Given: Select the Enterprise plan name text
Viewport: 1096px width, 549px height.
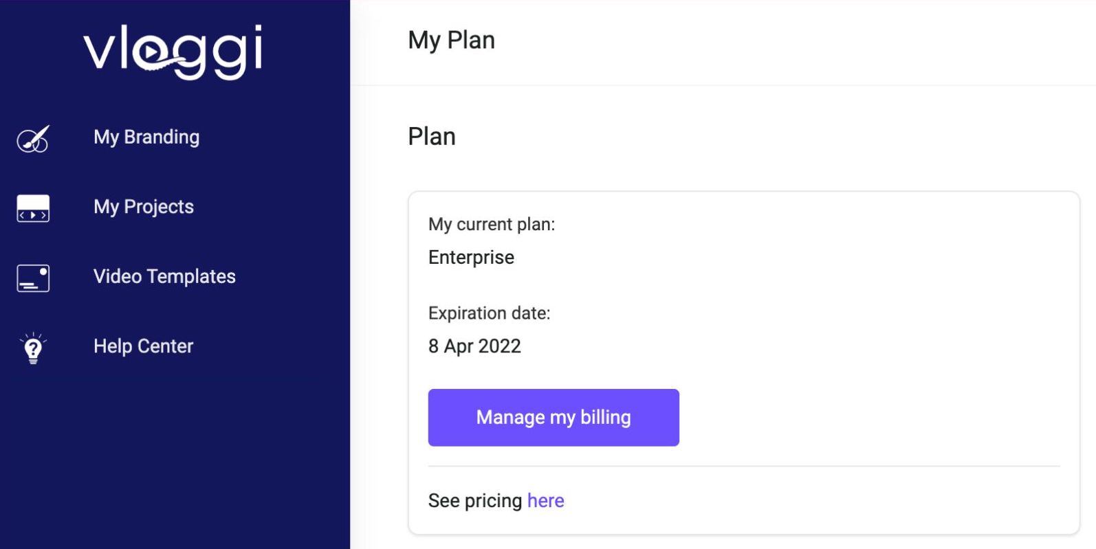Looking at the screenshot, I should point(471,257).
